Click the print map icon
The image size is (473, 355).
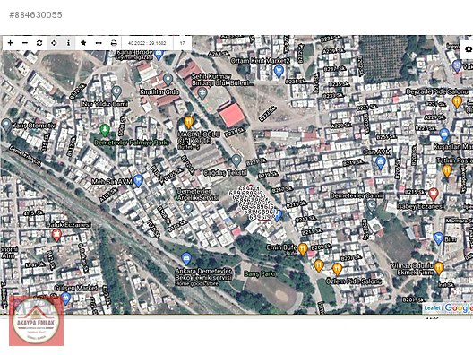(114, 43)
